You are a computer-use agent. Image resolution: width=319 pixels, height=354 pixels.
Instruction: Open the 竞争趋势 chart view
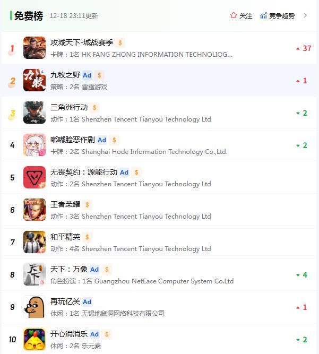pos(278,15)
